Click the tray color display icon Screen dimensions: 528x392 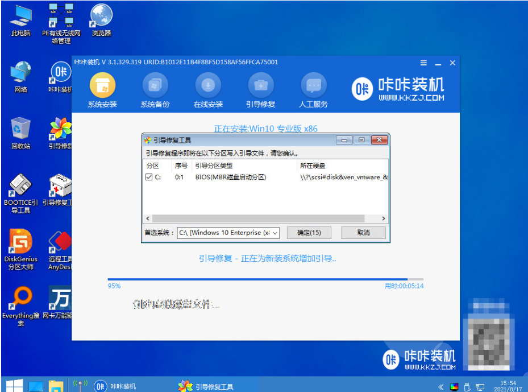(454, 387)
